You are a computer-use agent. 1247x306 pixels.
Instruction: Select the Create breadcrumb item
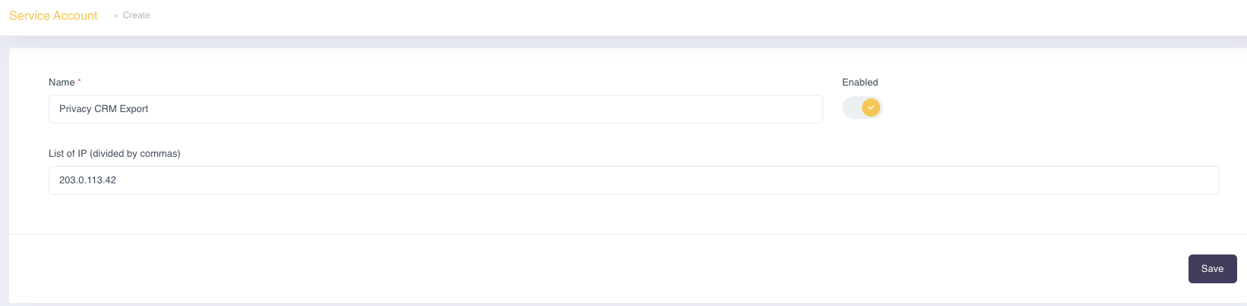point(137,15)
